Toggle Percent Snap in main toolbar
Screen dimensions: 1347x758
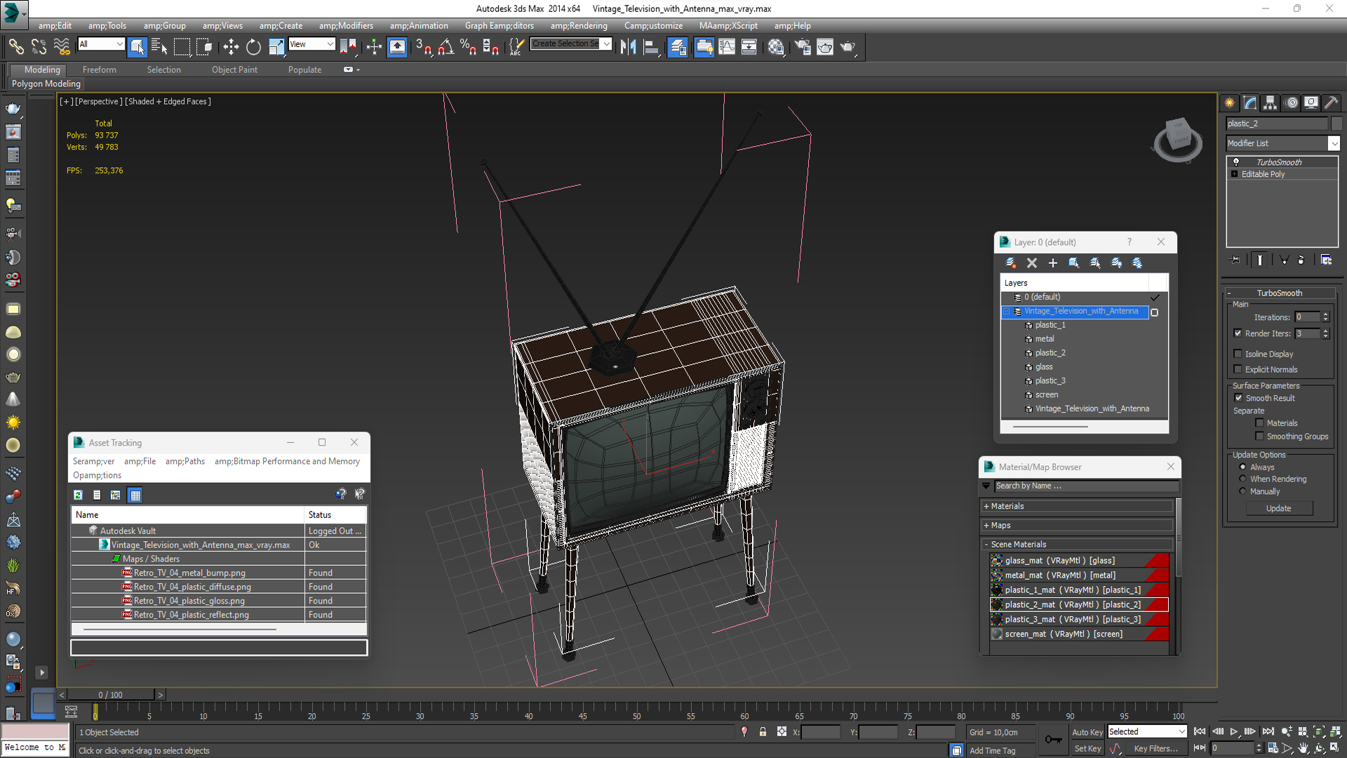pos(468,46)
